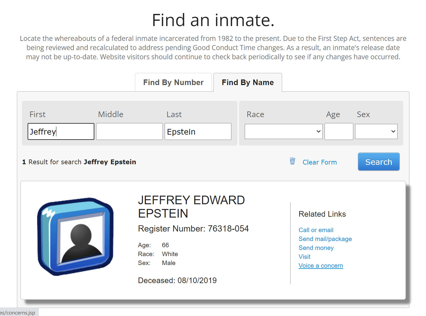Follow the Visit link
426x316 pixels.
tap(305, 257)
